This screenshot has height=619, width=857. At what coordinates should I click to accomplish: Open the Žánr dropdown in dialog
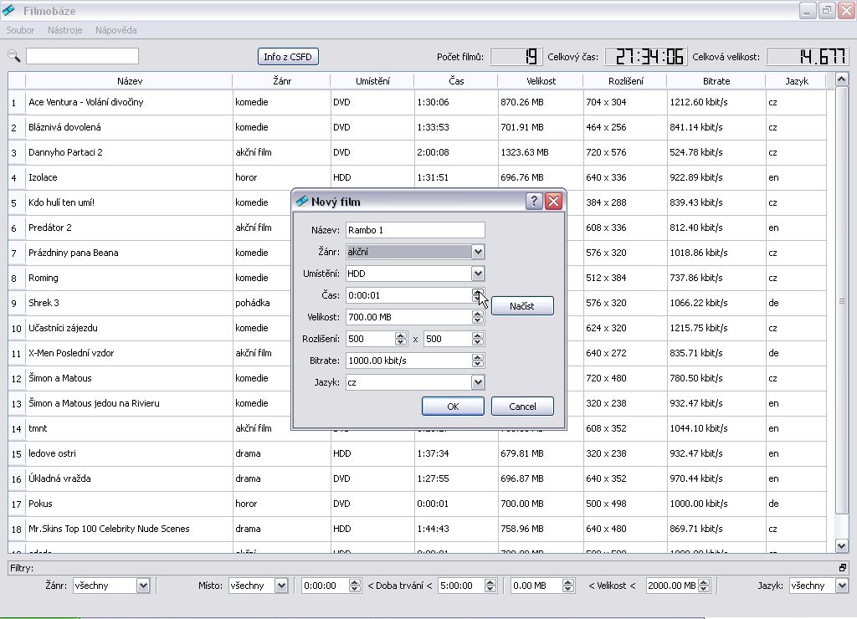(478, 252)
